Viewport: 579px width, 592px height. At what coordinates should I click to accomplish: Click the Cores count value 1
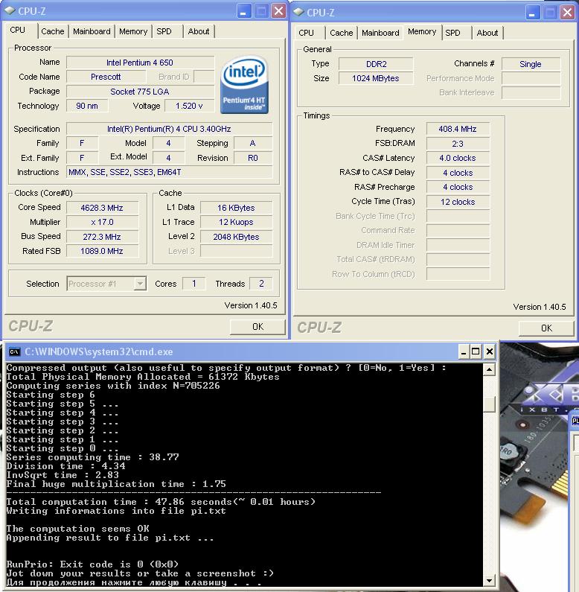click(194, 284)
